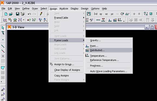Click Clear Display of Assigns
157x101 pixels.
67,70
